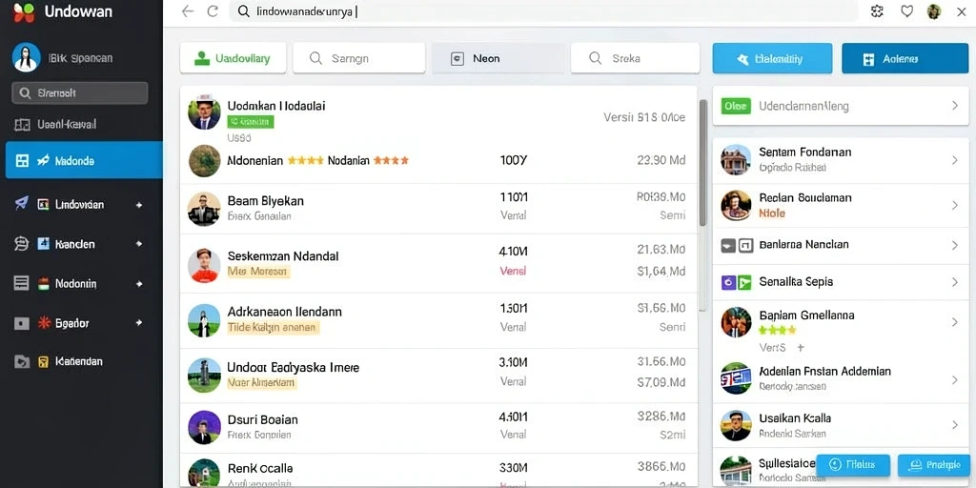This screenshot has height=488, width=976.
Task: Switch to the Neon tab
Action: pyautogui.click(x=498, y=58)
